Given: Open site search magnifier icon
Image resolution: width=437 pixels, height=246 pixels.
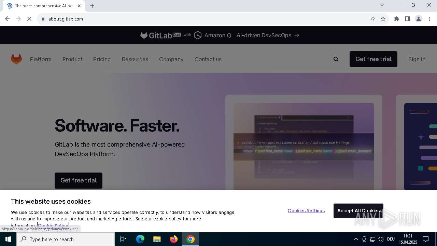Looking at the screenshot, I should click(336, 59).
